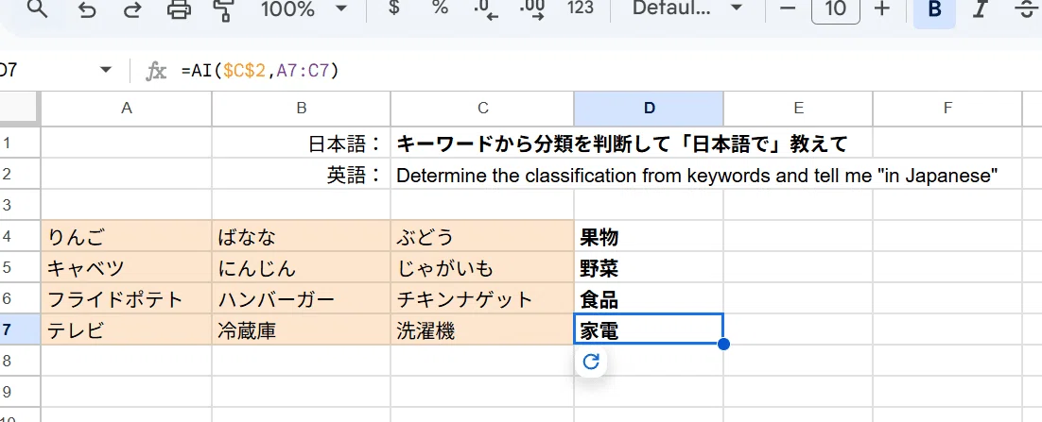Viewport: 1042px width, 422px height.
Task: Open the Default font dropdown
Action: pyautogui.click(x=687, y=8)
